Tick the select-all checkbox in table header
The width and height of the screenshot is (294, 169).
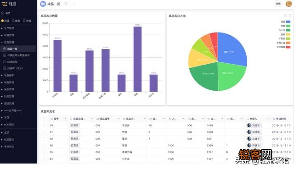(x=45, y=119)
